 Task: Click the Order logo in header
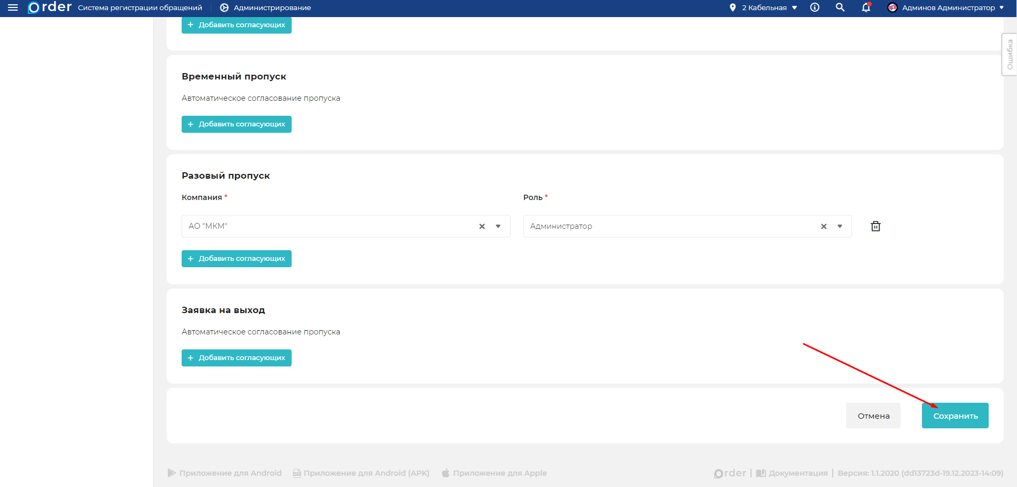pos(50,7)
